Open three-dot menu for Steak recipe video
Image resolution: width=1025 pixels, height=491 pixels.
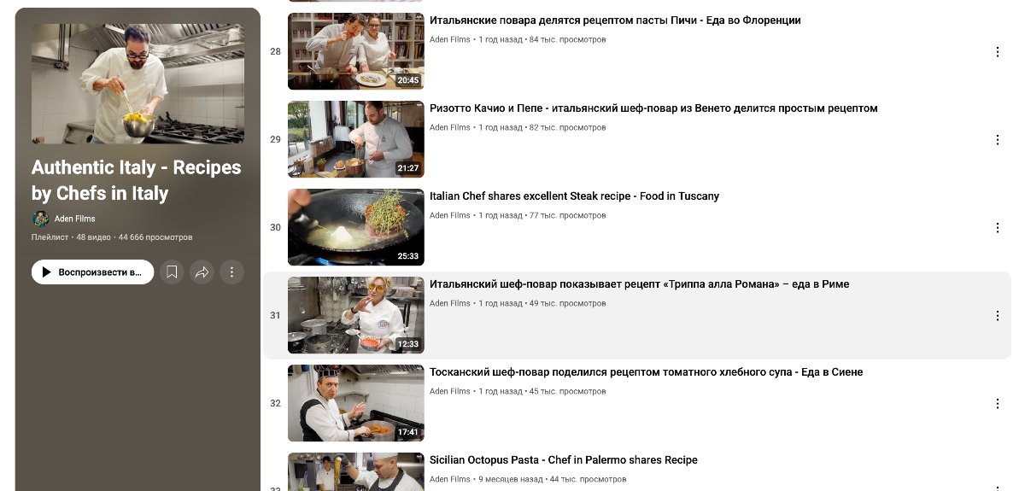998,228
